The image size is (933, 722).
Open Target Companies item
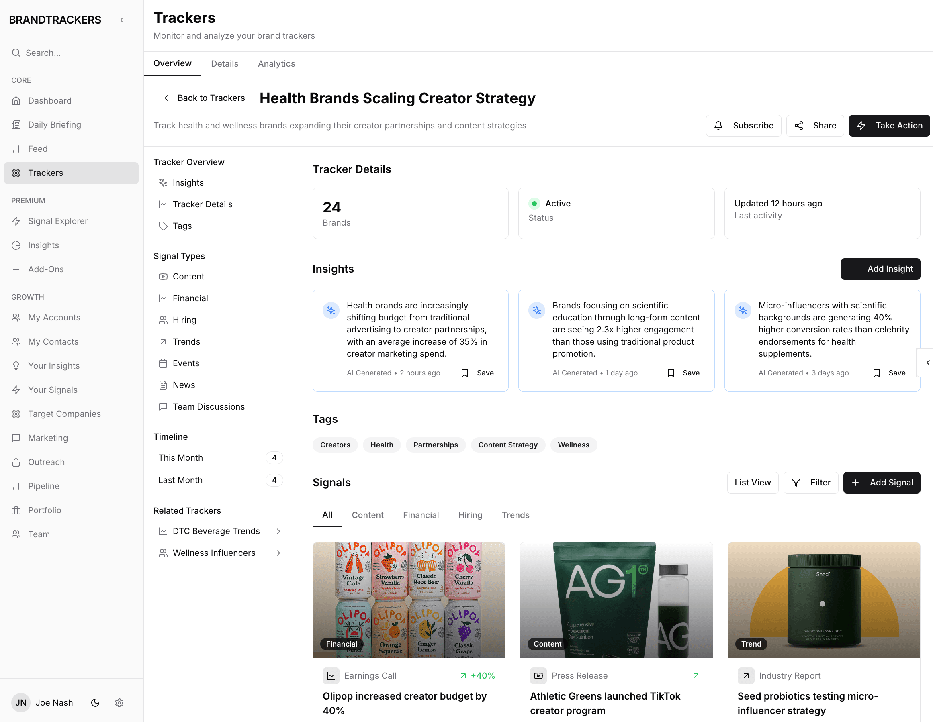click(71, 414)
